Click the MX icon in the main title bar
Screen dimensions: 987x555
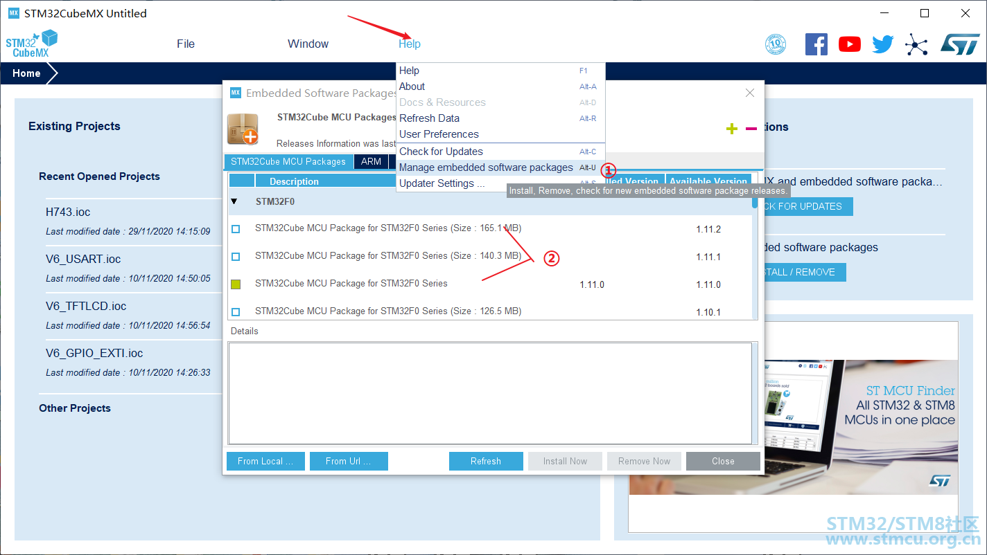13,13
